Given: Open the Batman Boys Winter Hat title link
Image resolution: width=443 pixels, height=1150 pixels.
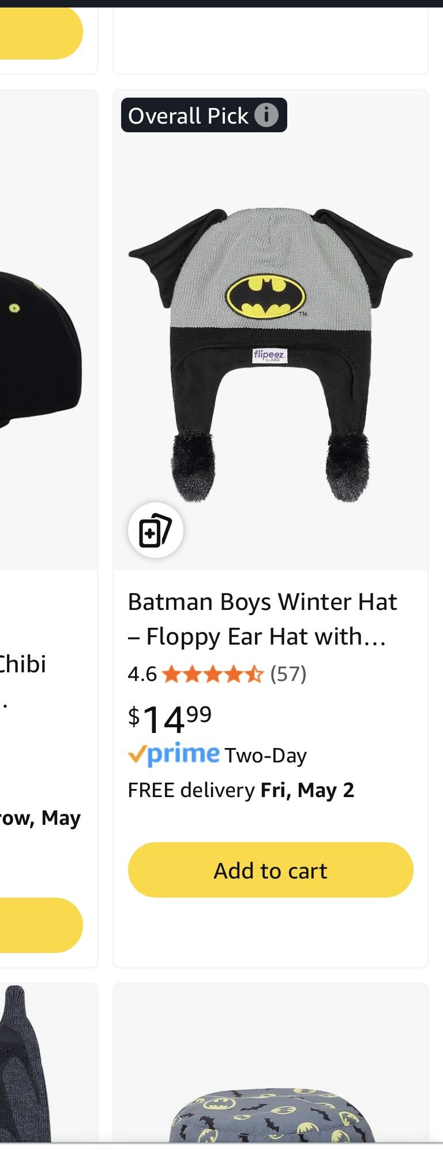Looking at the screenshot, I should point(262,619).
